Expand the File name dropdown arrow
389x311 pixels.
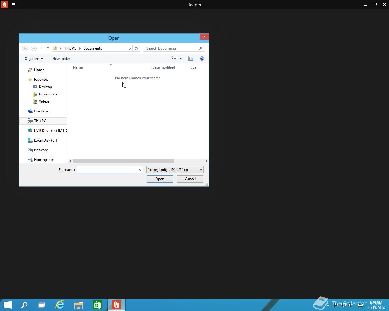(x=140, y=170)
